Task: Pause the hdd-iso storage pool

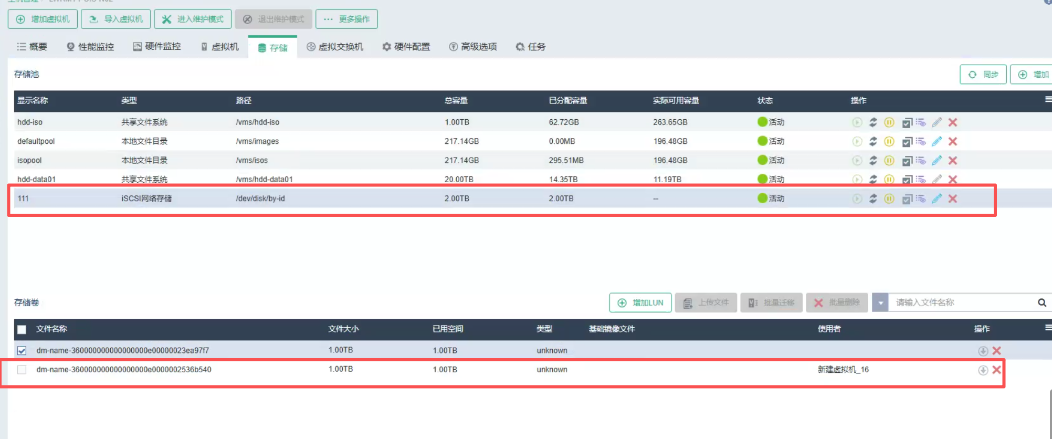Action: coord(889,122)
